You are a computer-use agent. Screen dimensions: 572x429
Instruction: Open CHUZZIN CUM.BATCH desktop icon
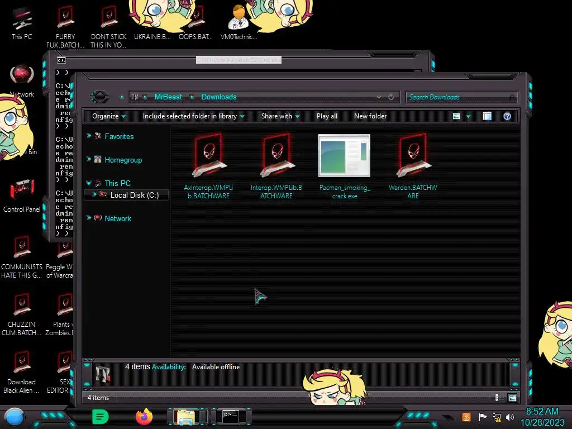[22, 314]
